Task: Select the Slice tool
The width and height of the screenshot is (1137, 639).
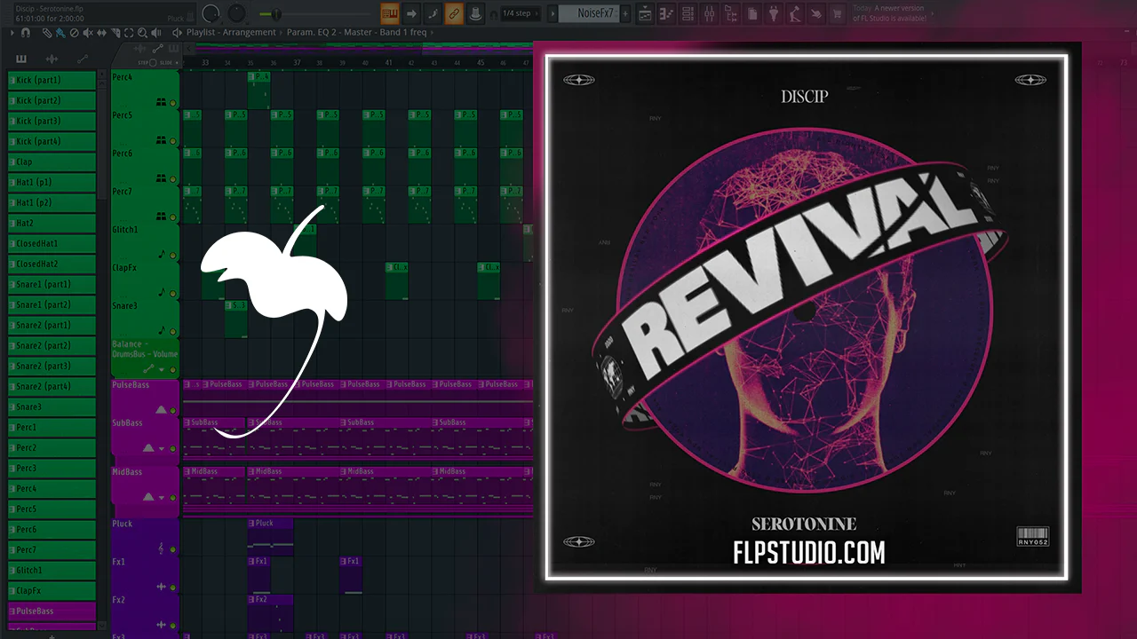Action: tap(115, 33)
